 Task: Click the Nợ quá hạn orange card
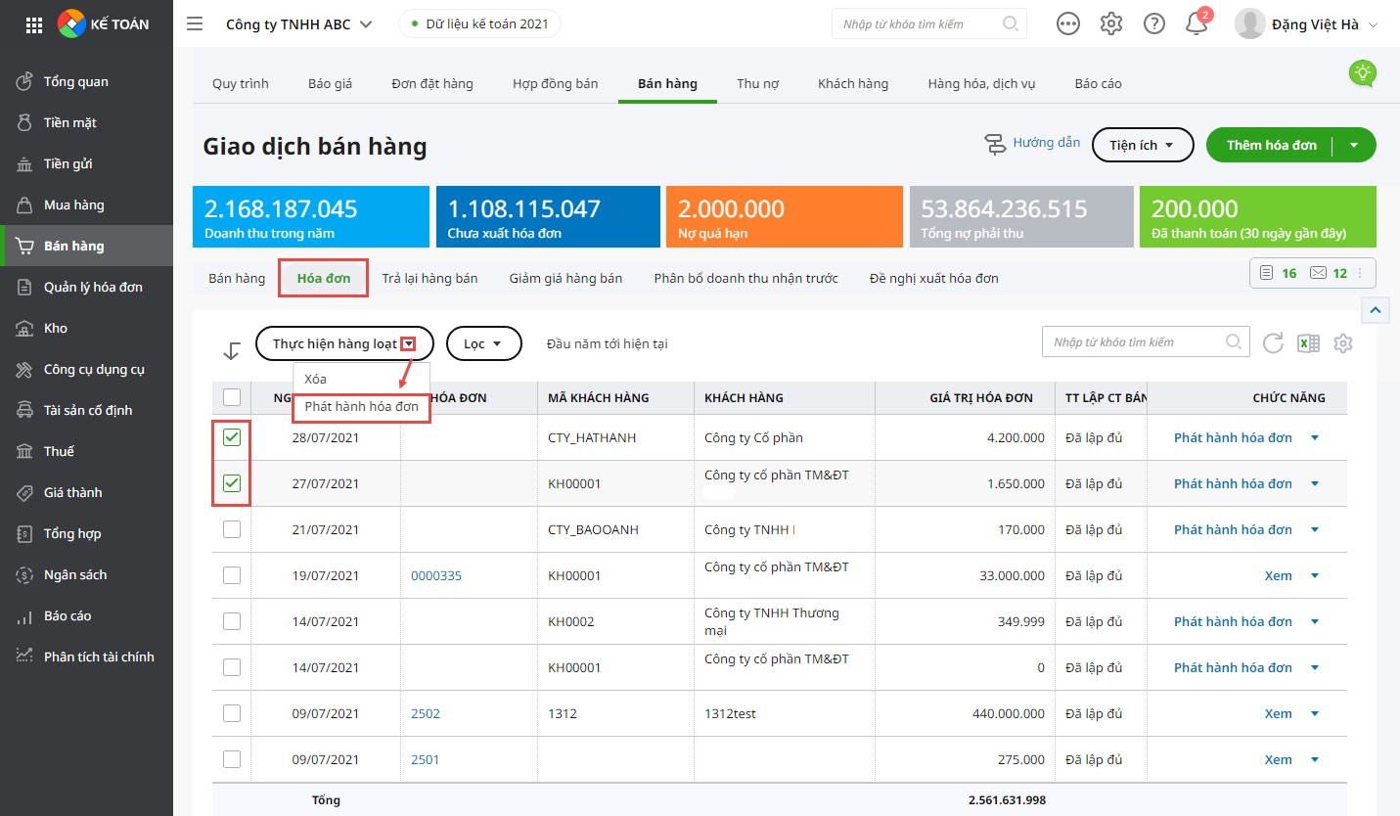click(x=785, y=216)
